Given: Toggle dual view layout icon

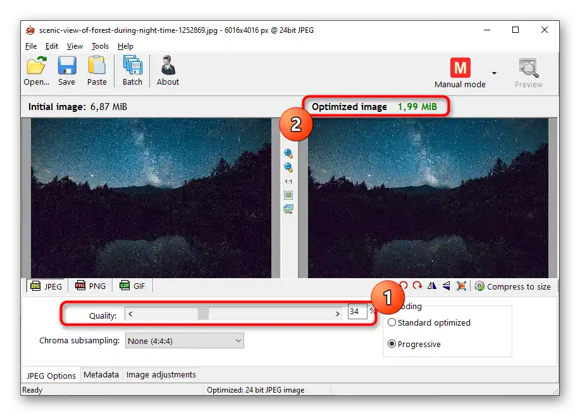Looking at the screenshot, I should click(288, 209).
